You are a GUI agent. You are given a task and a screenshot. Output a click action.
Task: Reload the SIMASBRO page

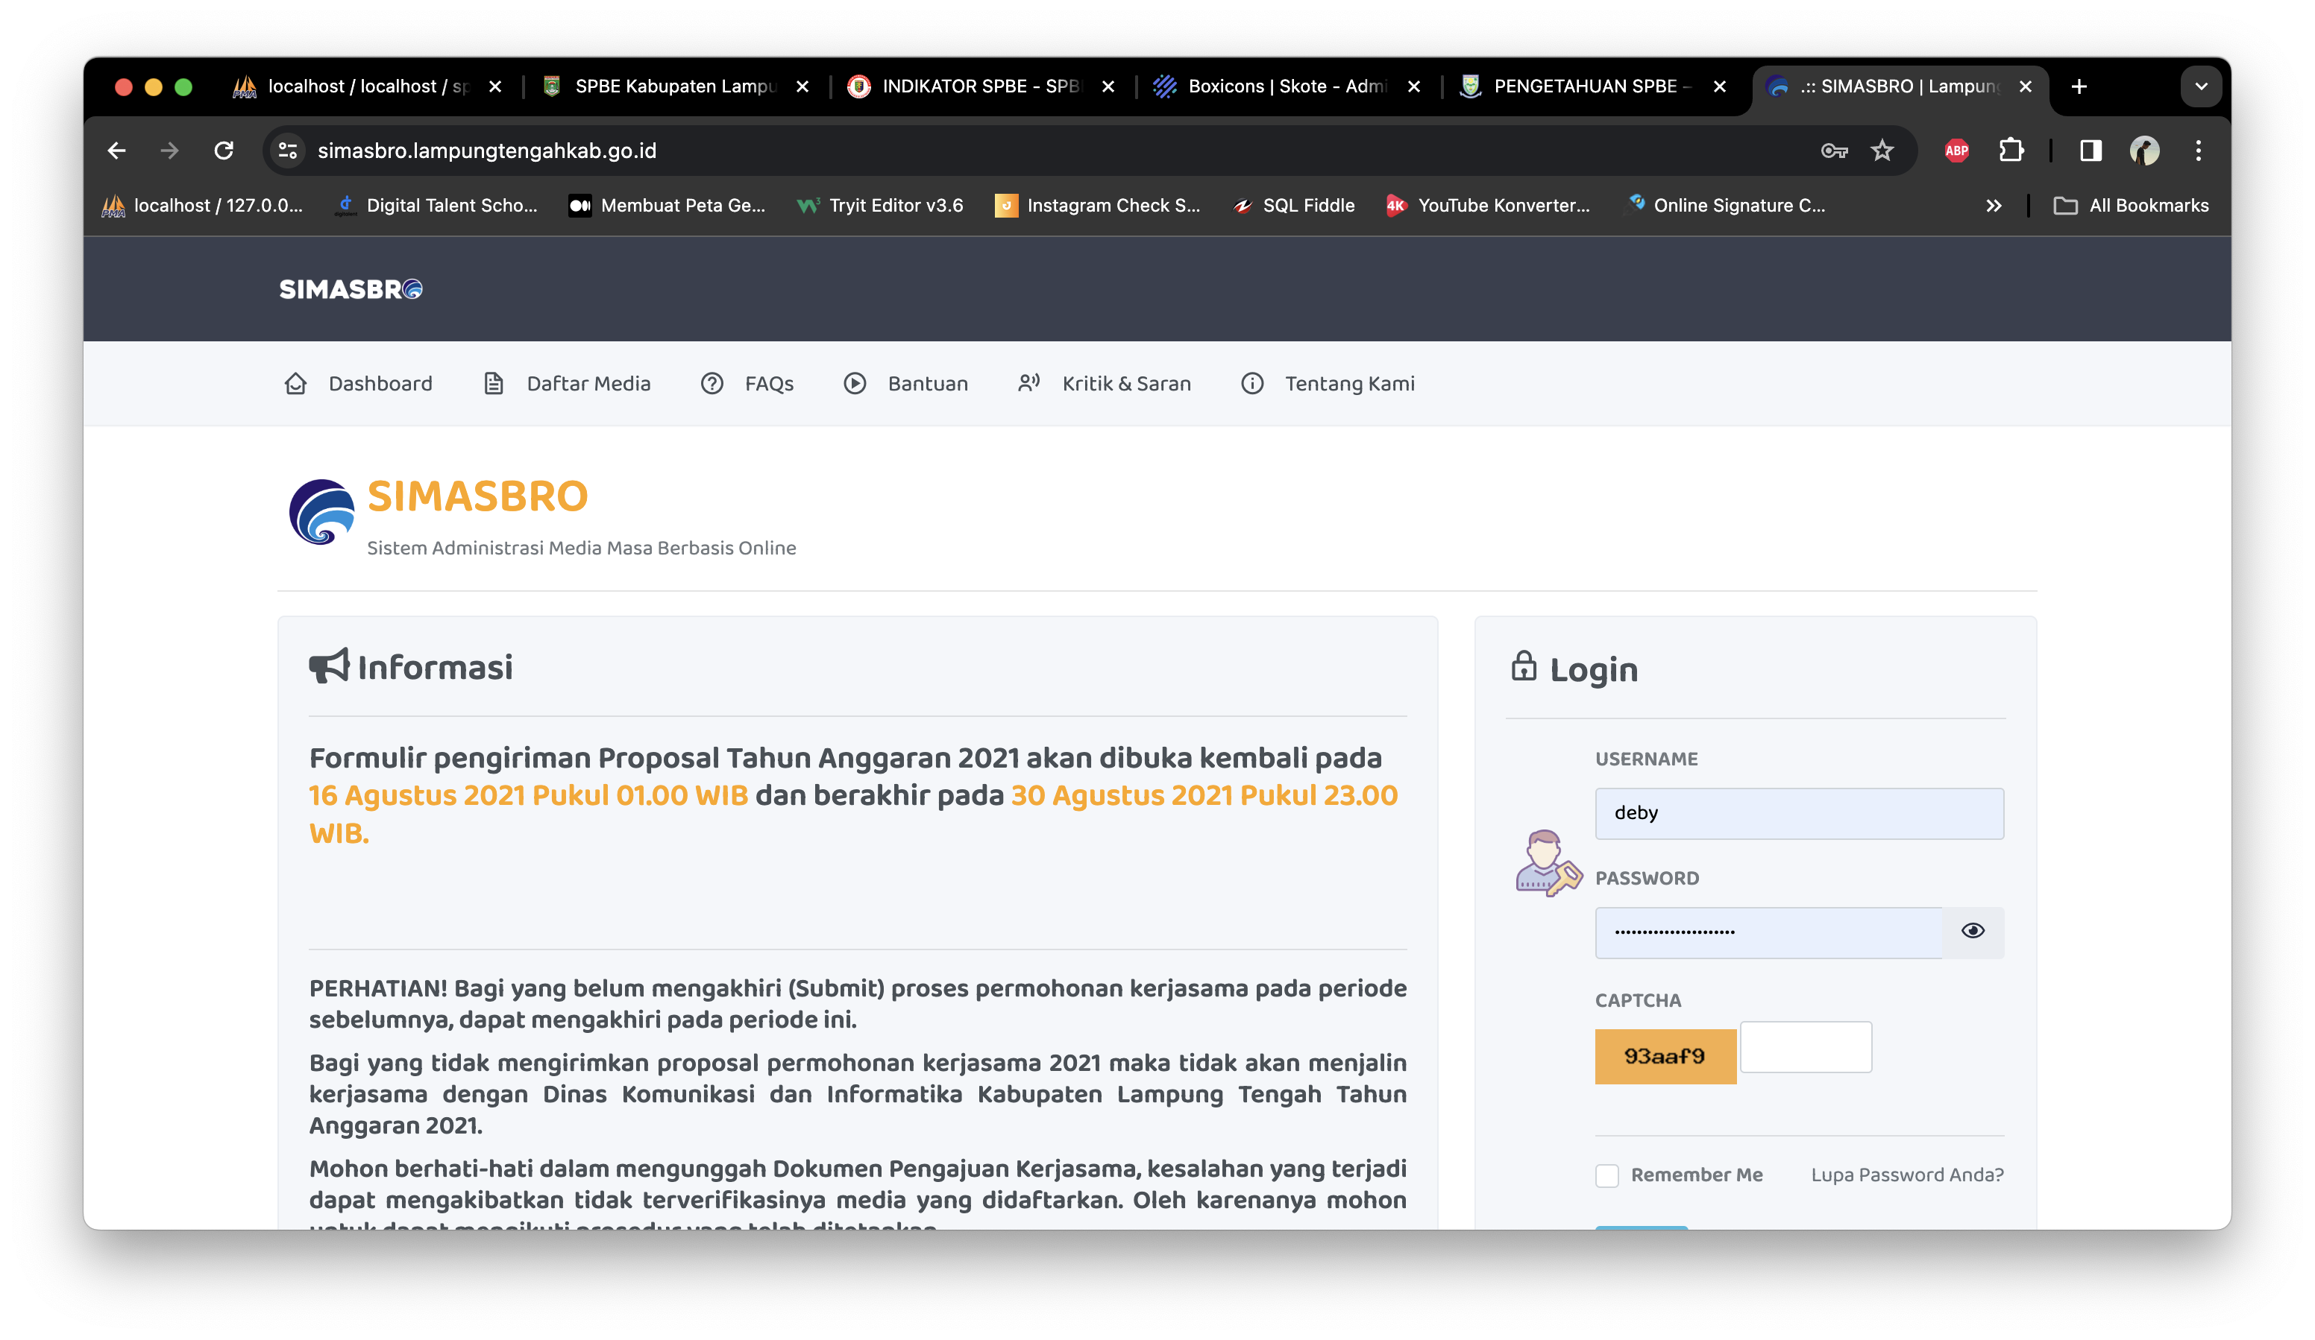(x=223, y=151)
